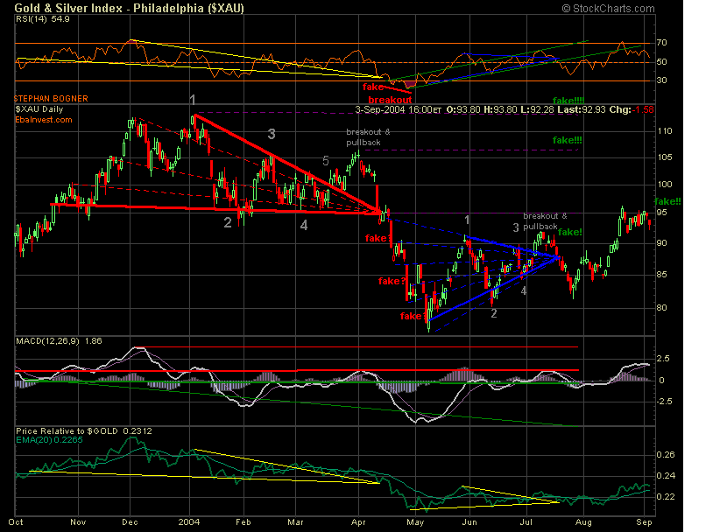The width and height of the screenshot is (727, 532).
Task: Click the '0.26' price relative axis value
Action: coord(666,455)
